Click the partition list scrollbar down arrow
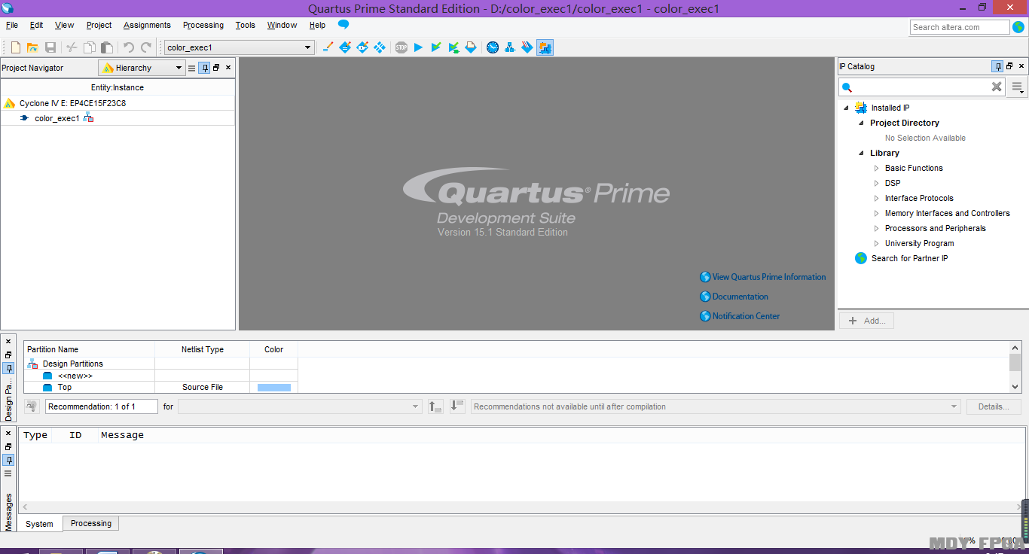Image resolution: width=1029 pixels, height=554 pixels. (x=1015, y=386)
